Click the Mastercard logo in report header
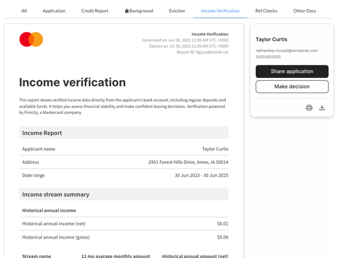 coord(31,39)
